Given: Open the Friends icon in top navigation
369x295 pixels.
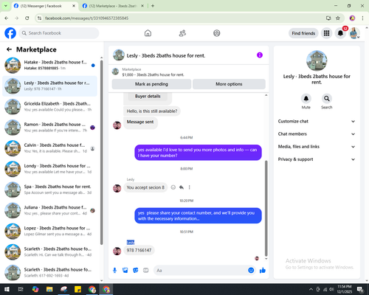Looking at the screenshot, I should click(x=182, y=33).
